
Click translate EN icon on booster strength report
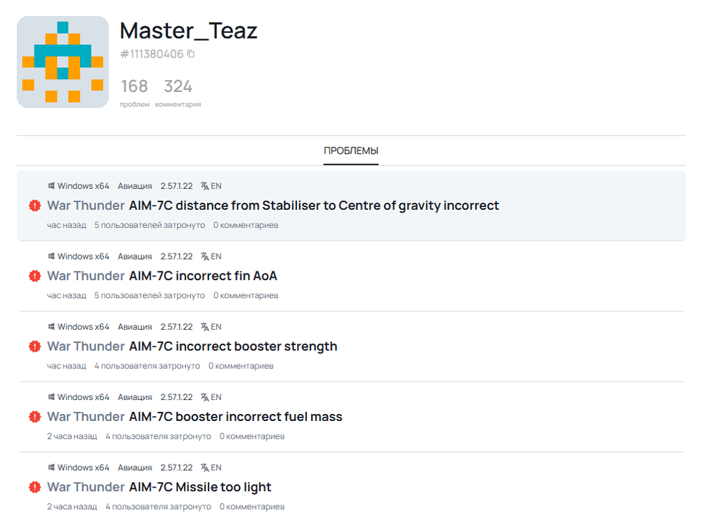tap(211, 327)
